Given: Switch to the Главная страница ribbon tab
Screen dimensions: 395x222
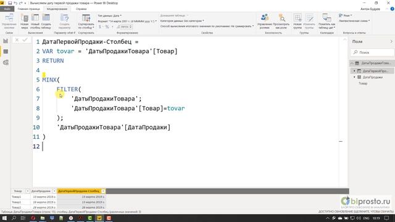Looking at the screenshot, I should tap(29, 9).
